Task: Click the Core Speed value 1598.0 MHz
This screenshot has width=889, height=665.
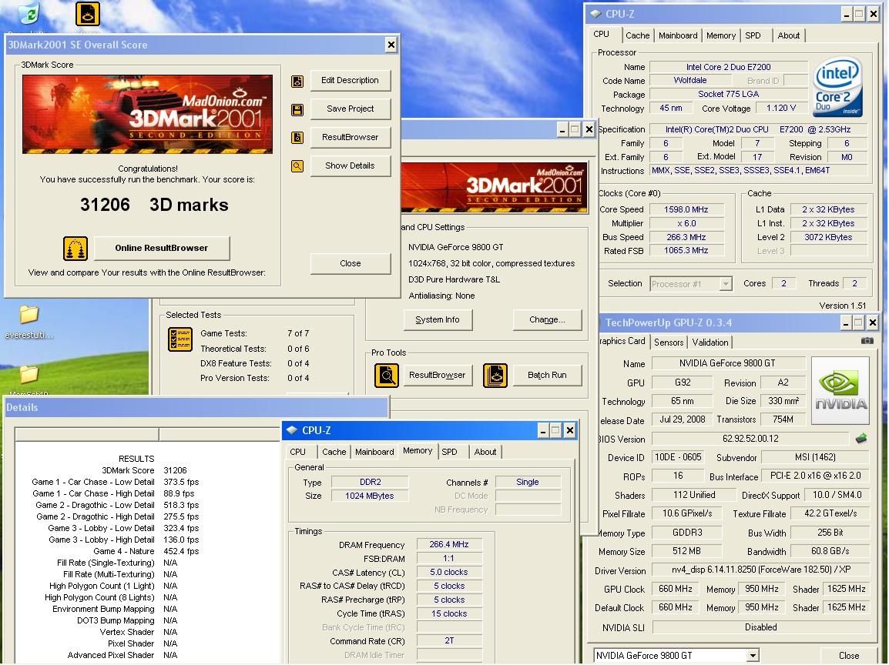Action: click(686, 209)
